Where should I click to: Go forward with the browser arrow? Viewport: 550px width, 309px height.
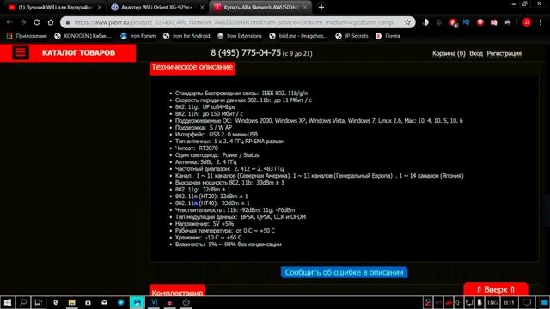pos(23,22)
